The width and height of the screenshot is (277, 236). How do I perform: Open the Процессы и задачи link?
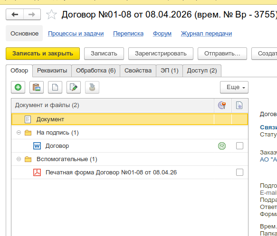pyautogui.click(x=76, y=34)
